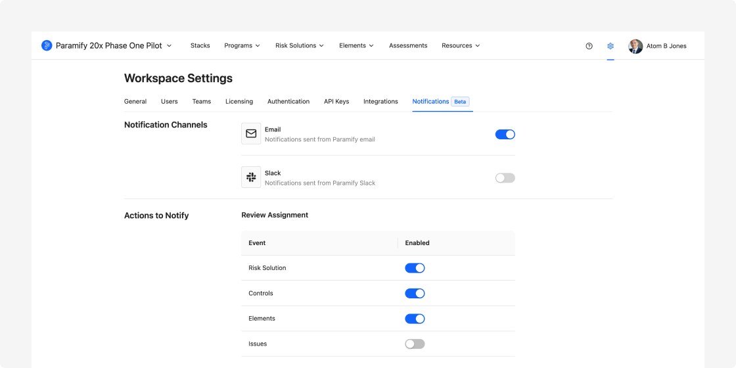Go to Stacks page
Screen dimensions: 736x368
[x=200, y=45]
